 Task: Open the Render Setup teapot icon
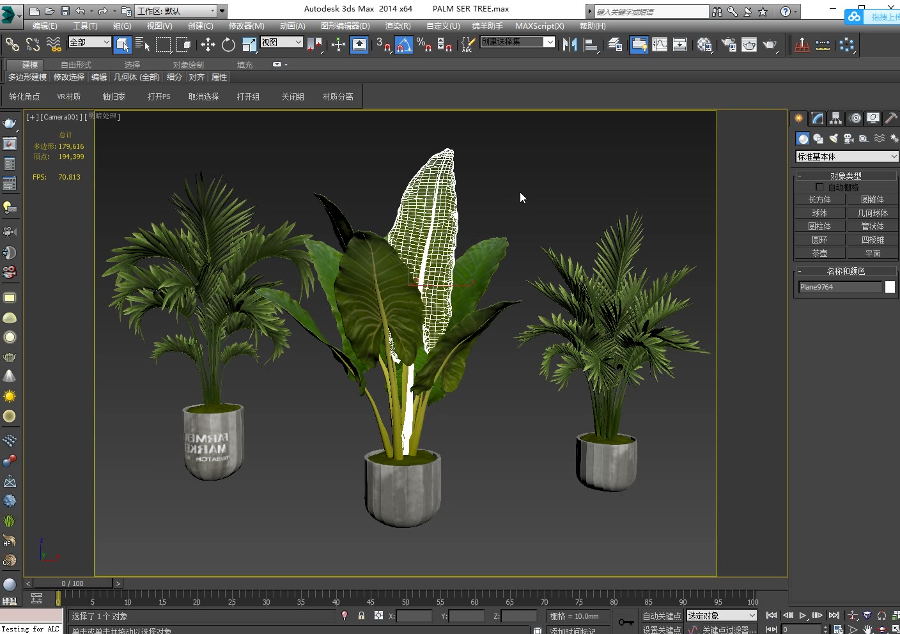coord(729,44)
